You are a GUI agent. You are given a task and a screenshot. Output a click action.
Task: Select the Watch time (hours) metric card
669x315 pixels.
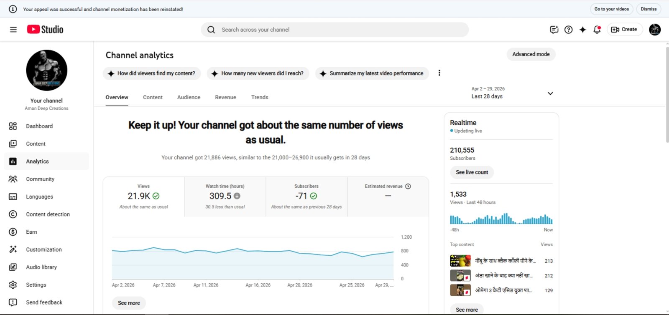click(x=225, y=197)
